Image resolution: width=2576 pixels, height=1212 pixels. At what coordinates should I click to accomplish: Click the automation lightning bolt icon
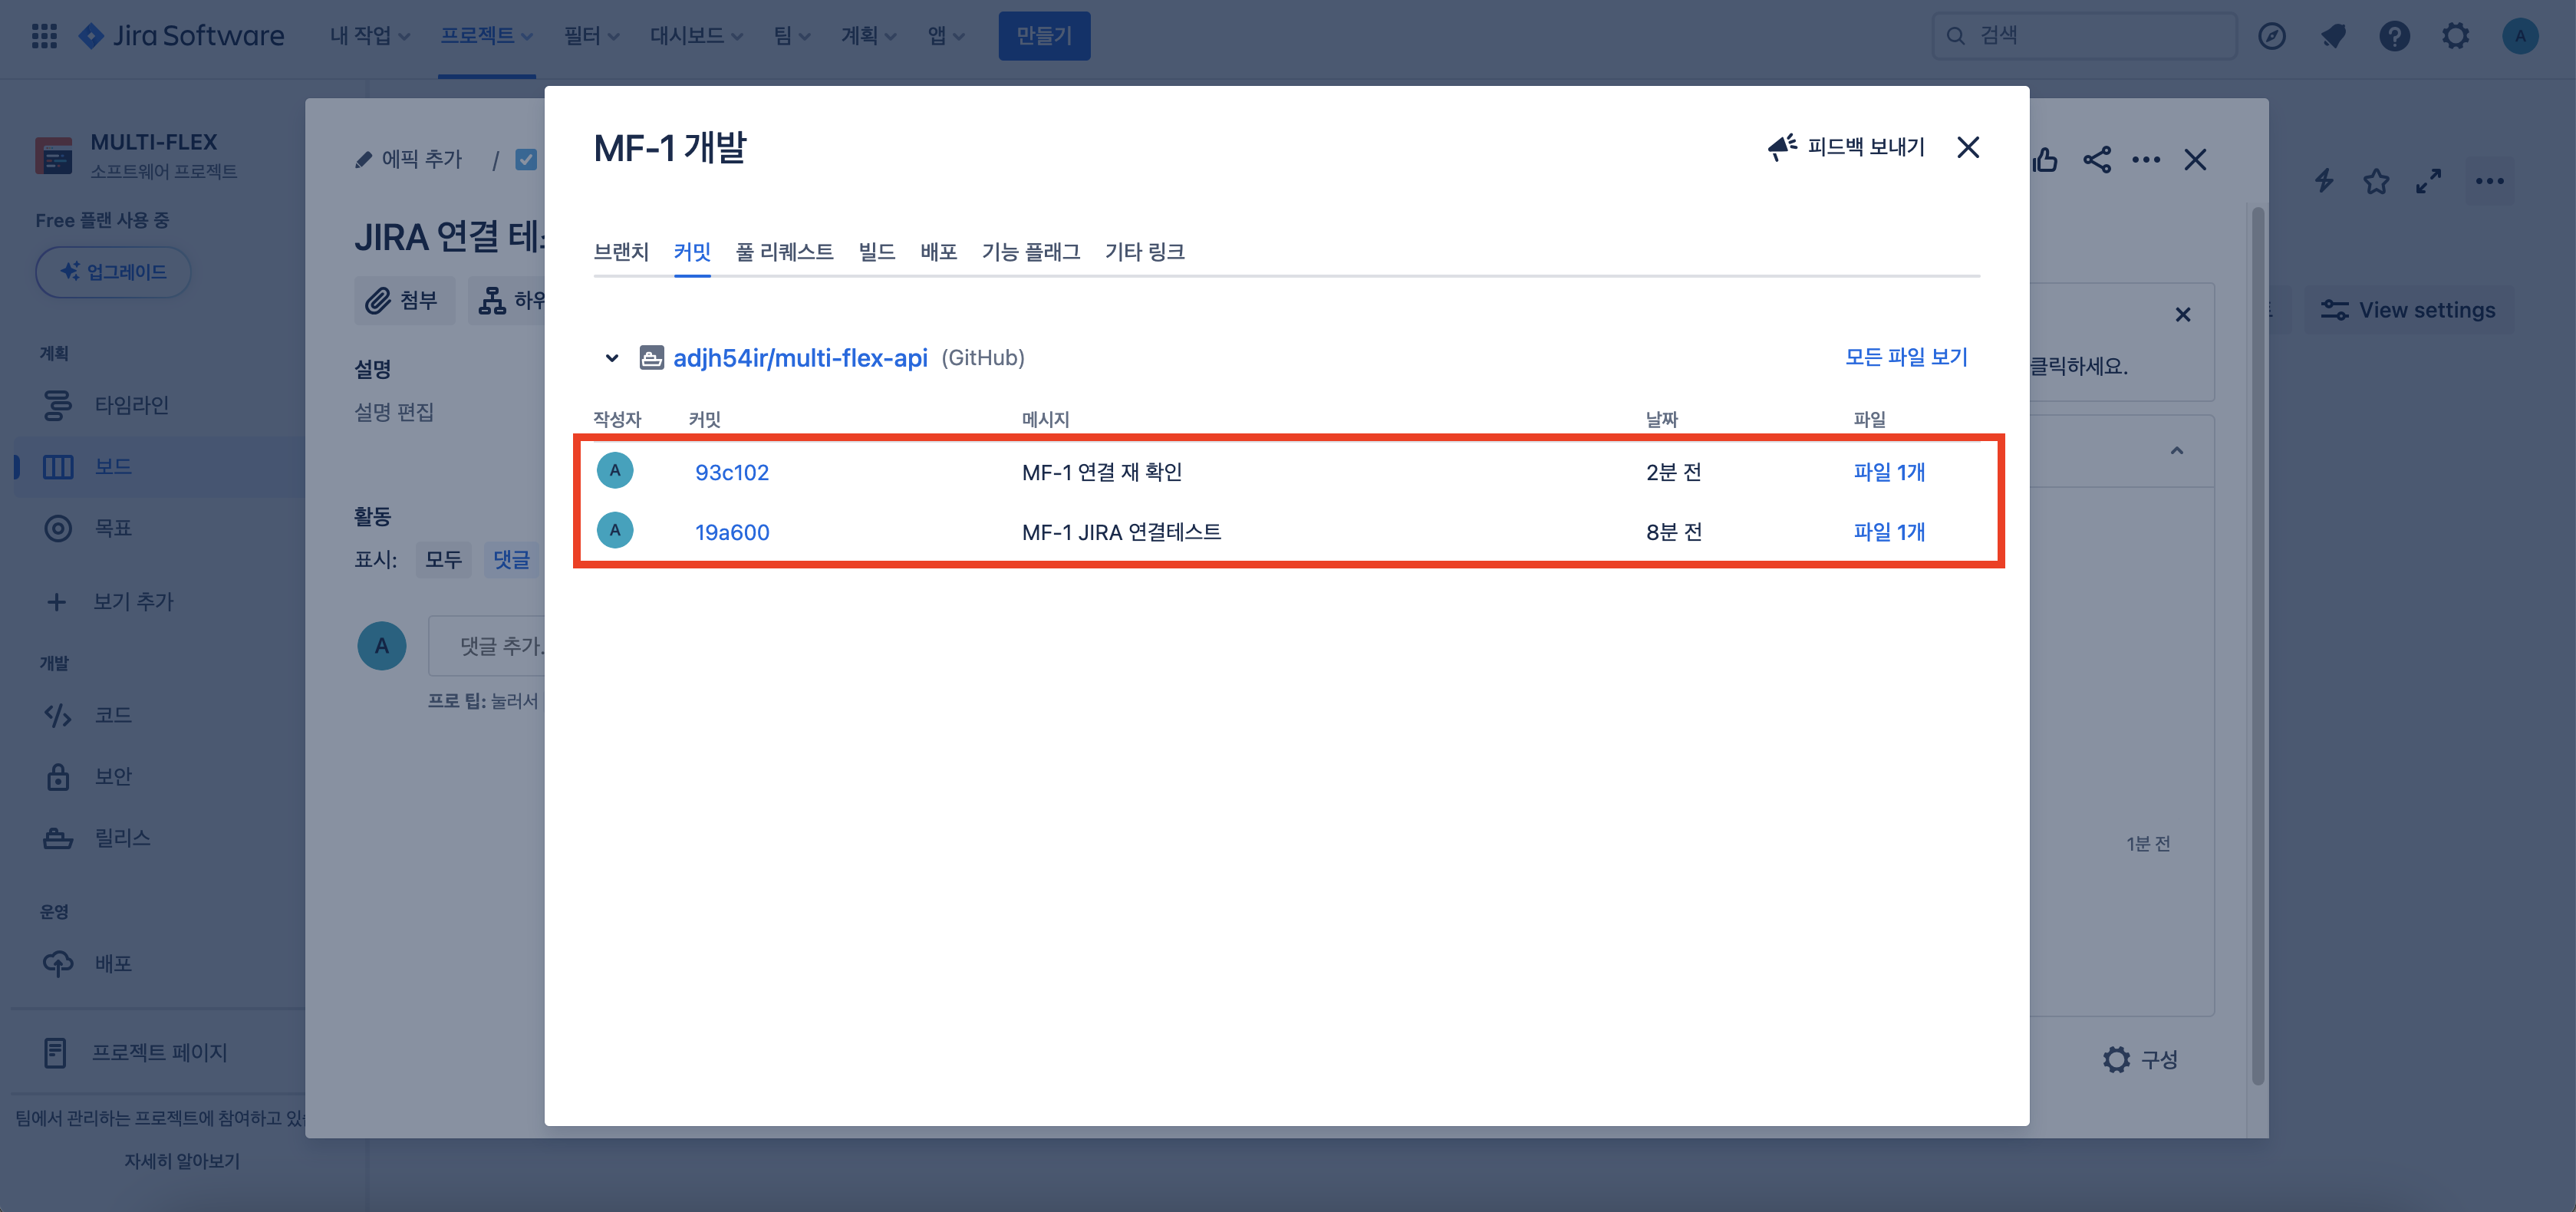click(x=2324, y=181)
